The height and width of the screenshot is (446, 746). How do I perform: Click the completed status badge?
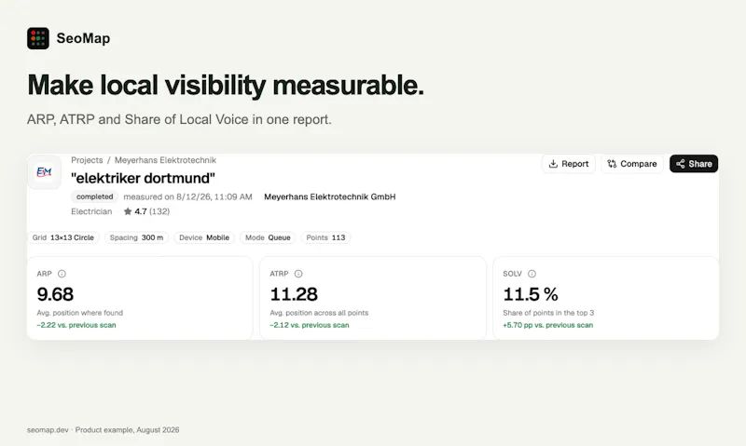[95, 196]
